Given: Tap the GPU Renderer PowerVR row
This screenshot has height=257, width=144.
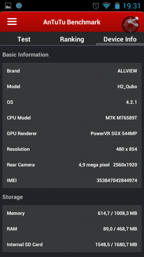Looking at the screenshot, I should tap(72, 133).
